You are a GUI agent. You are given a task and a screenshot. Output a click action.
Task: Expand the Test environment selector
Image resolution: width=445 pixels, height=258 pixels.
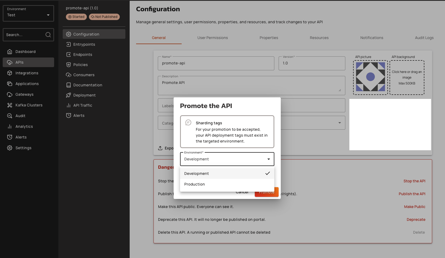pyautogui.click(x=28, y=13)
